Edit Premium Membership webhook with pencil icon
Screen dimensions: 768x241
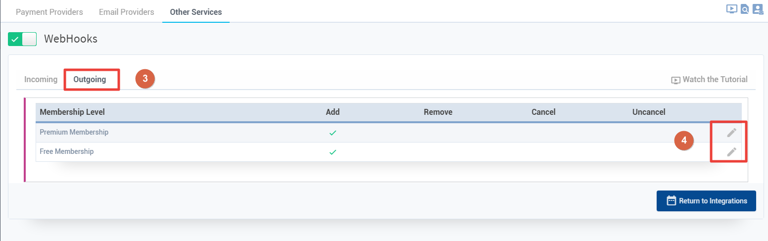[731, 132]
